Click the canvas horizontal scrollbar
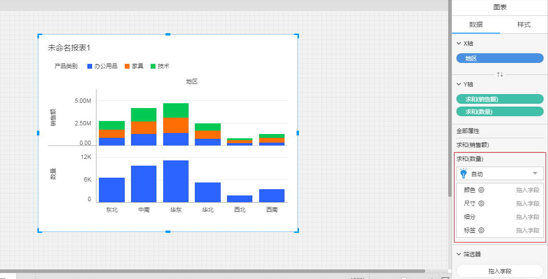This screenshot has height=279, width=548. pyautogui.click(x=213, y=271)
